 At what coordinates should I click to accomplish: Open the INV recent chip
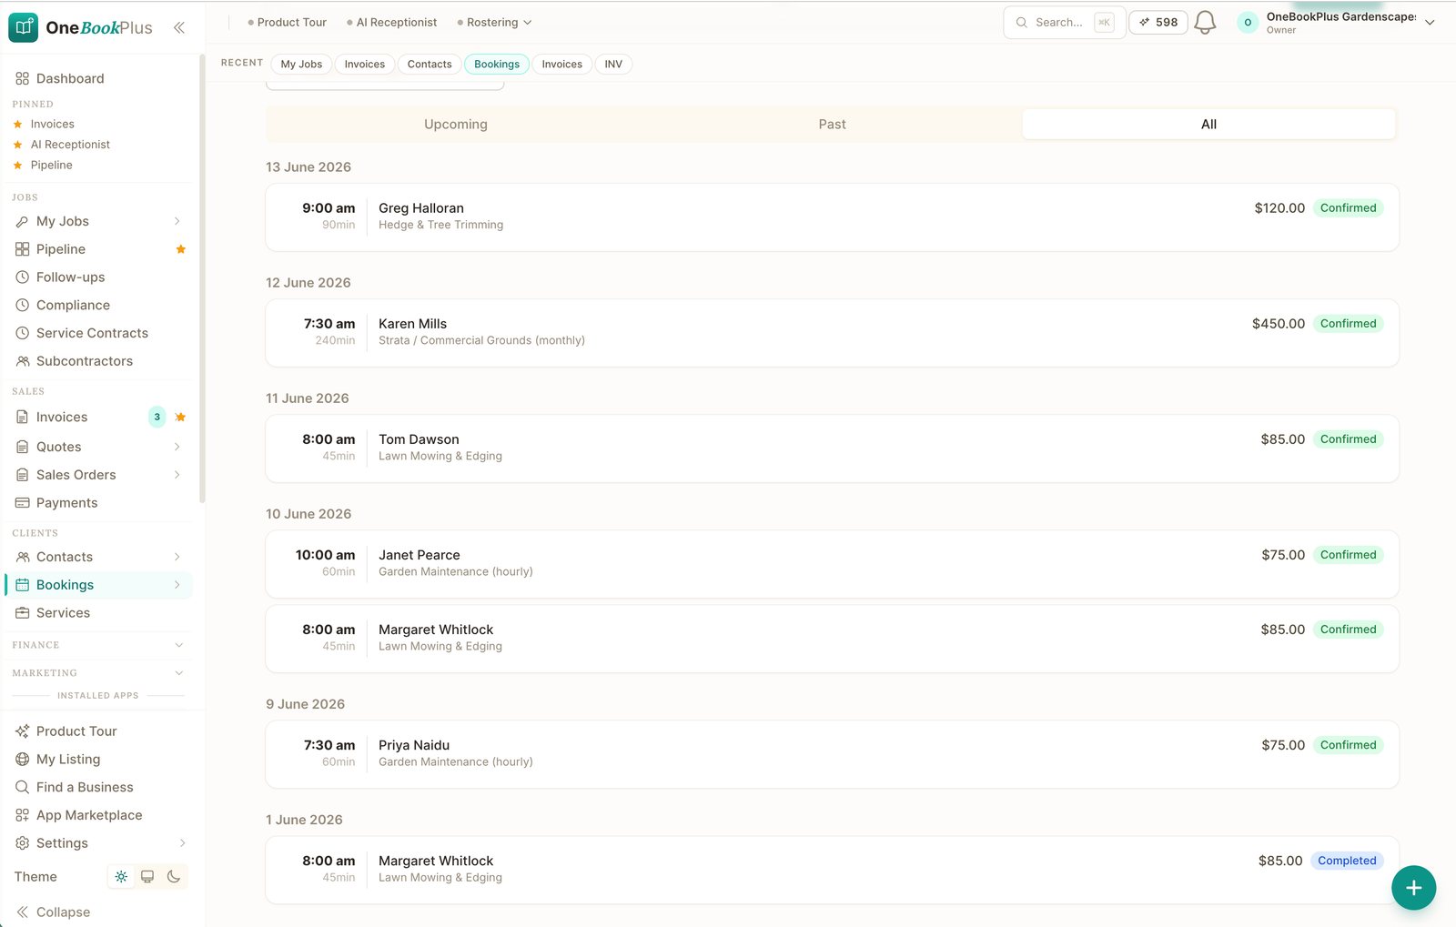point(613,65)
